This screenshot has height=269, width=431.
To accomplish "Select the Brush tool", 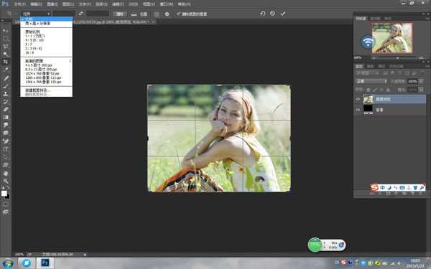I will (6, 86).
